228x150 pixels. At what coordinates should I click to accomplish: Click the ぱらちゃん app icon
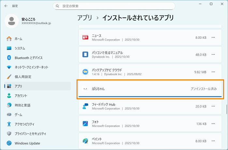[85, 89]
